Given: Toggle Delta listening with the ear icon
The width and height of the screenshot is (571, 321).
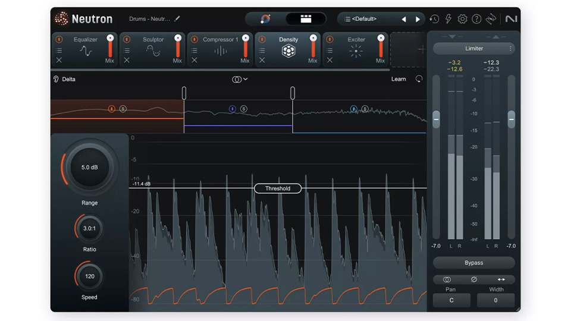Looking at the screenshot, I should click(x=56, y=79).
